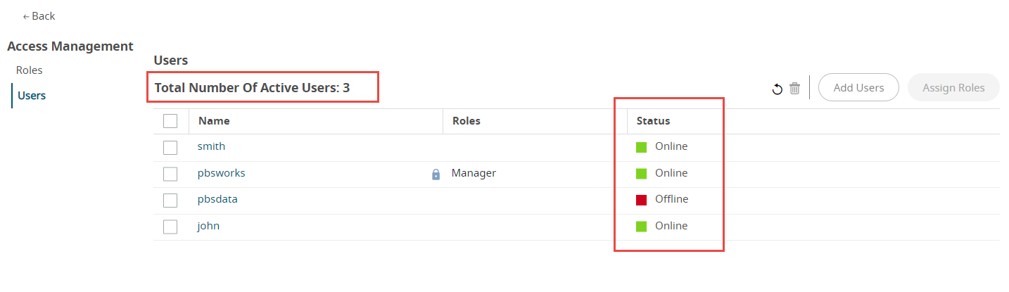The width and height of the screenshot is (1009, 292).
Task: Check the box for user smith
Action: point(170,147)
